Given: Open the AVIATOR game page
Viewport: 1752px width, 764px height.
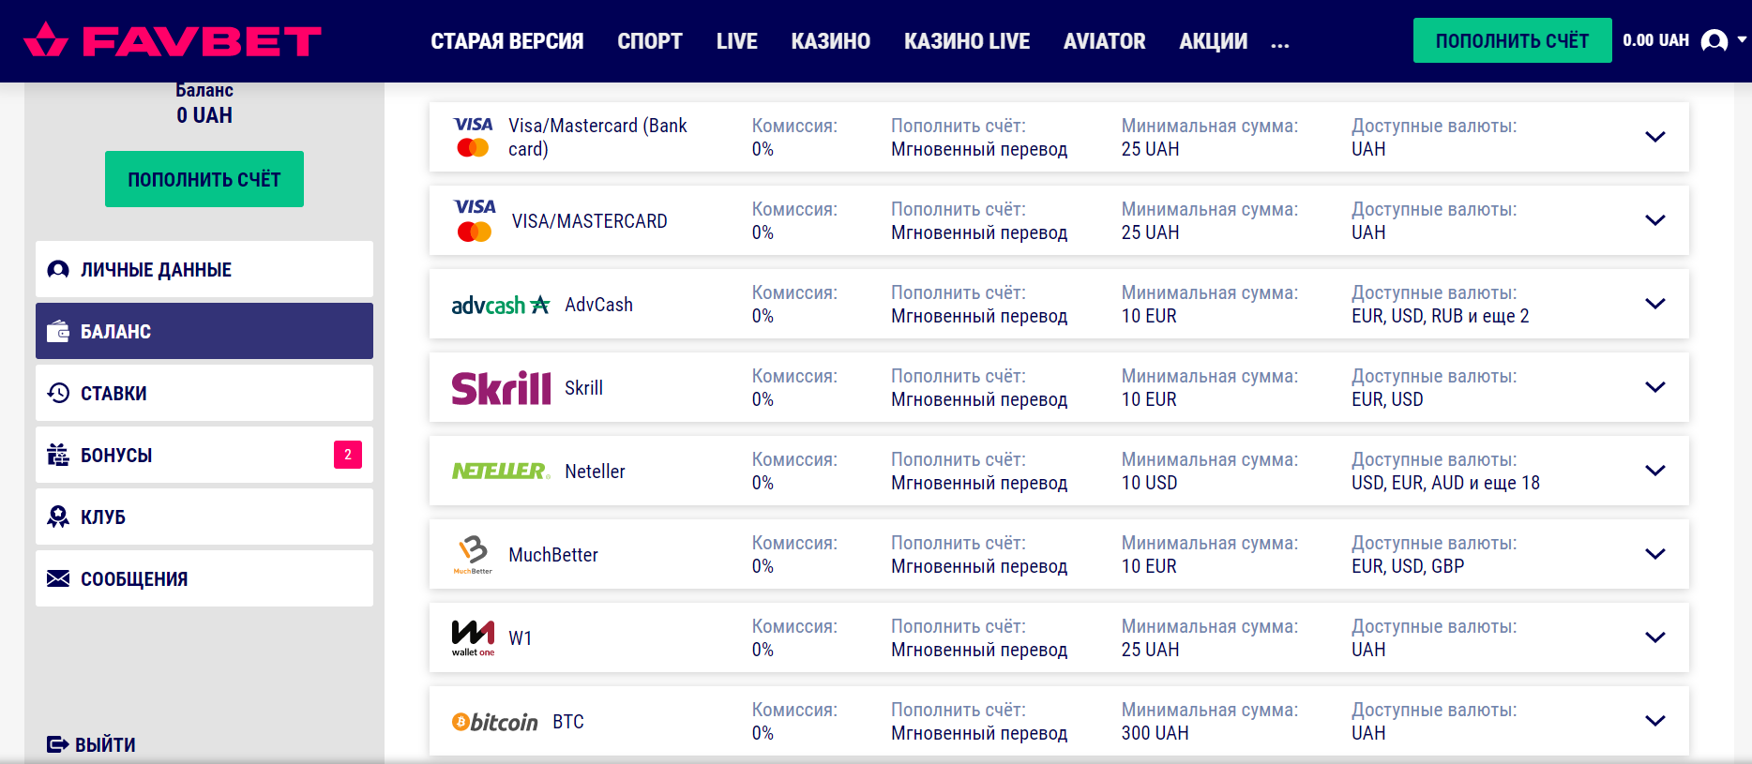Looking at the screenshot, I should [x=1105, y=41].
